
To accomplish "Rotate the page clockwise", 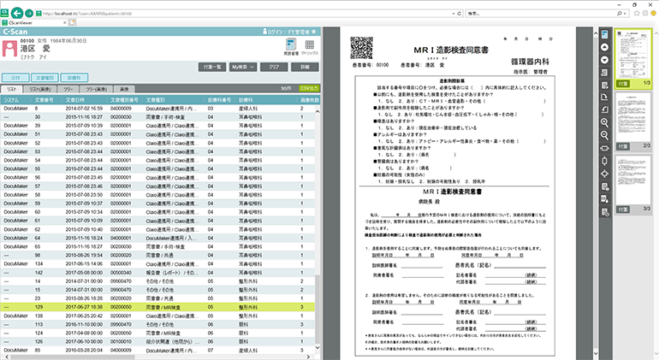I will coord(605,97).
